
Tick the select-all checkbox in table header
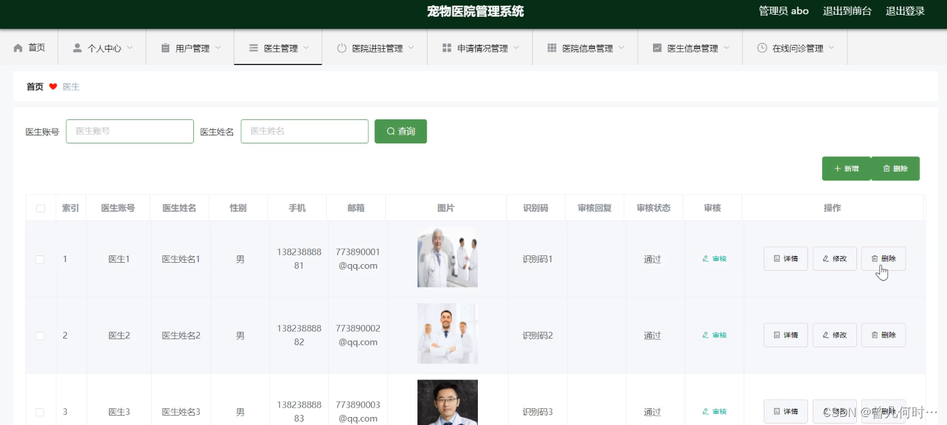click(x=40, y=208)
